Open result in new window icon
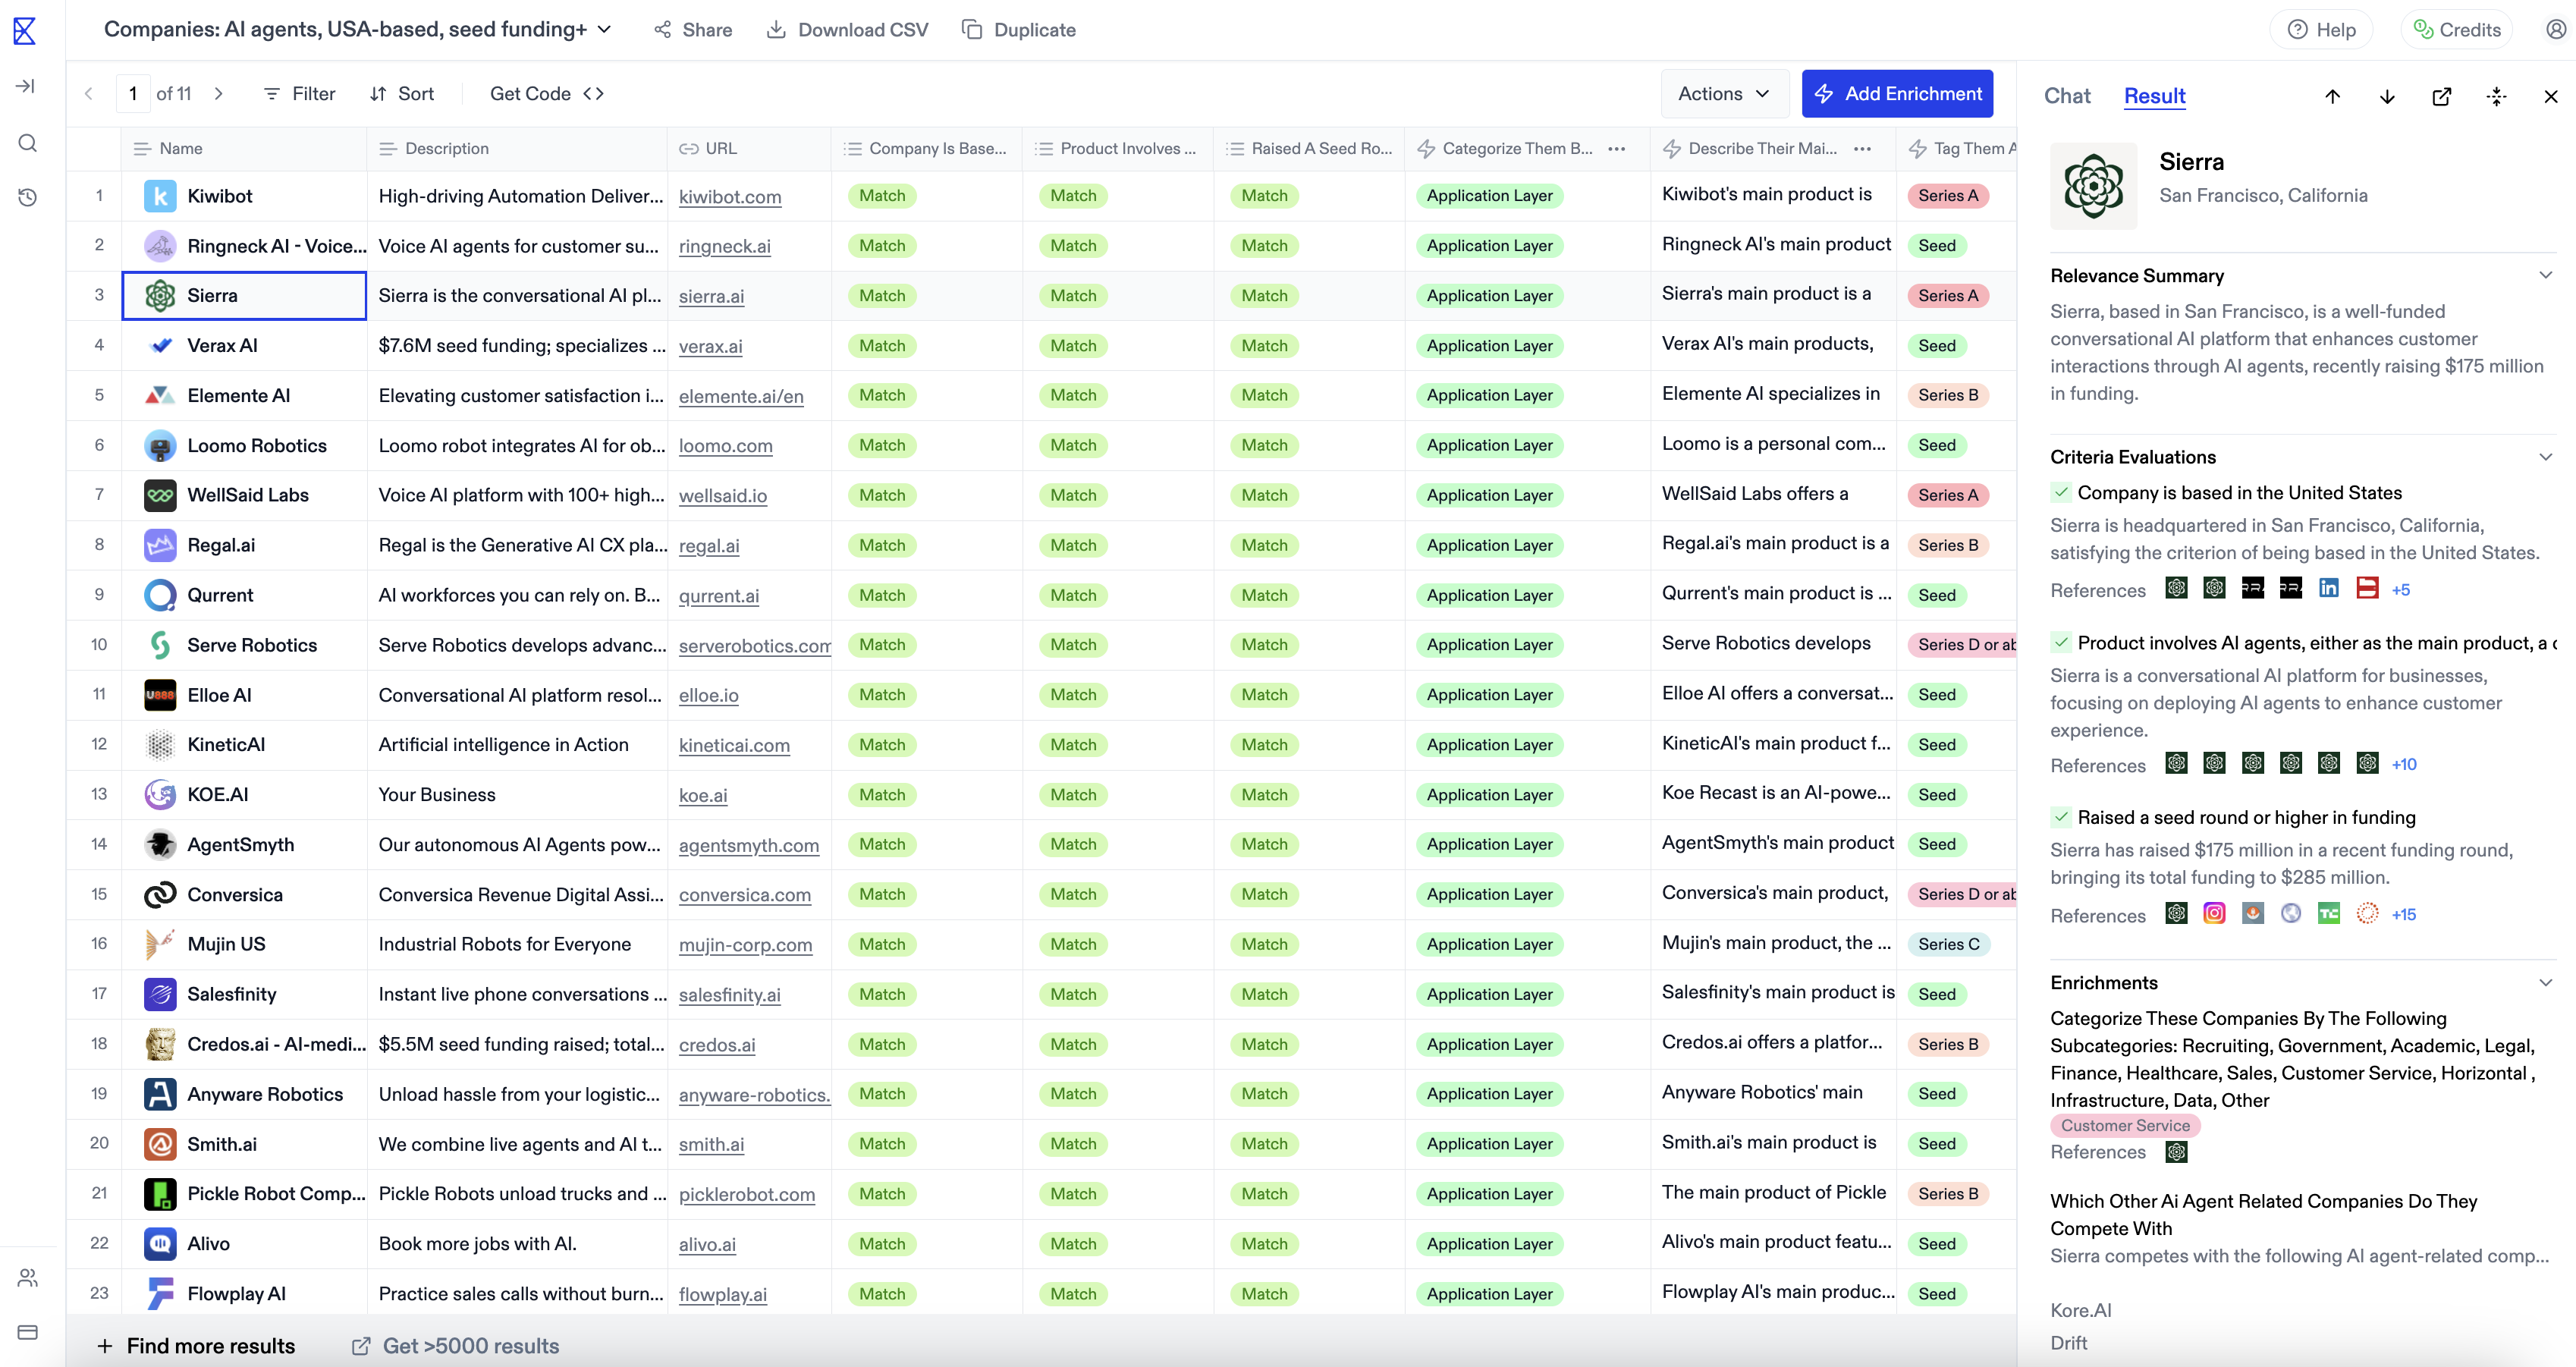Screen dimensions: 2576x1367 point(2441,96)
